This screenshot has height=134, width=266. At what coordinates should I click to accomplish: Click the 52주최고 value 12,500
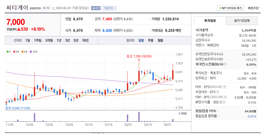[242, 78]
